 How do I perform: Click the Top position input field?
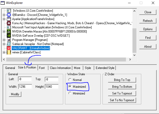(x=52, y=79)
